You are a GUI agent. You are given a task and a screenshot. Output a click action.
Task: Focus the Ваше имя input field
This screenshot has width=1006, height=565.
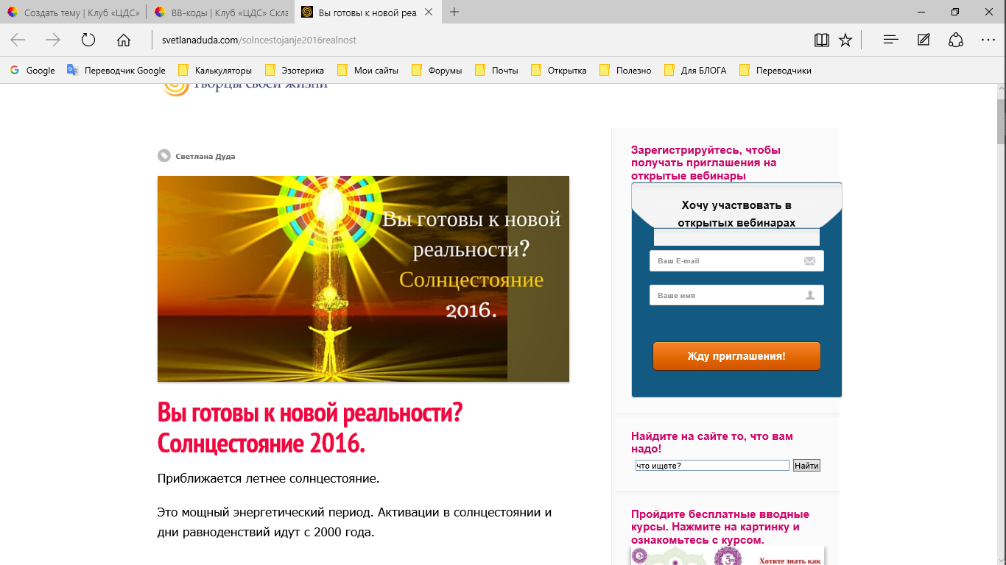(x=736, y=295)
